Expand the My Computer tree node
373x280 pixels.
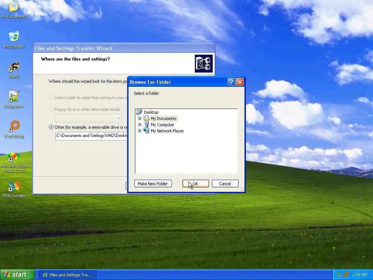(x=140, y=125)
